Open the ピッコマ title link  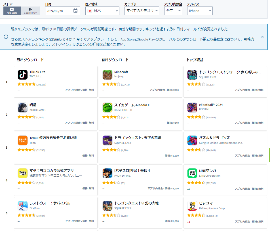pyautogui.click(x=206, y=203)
